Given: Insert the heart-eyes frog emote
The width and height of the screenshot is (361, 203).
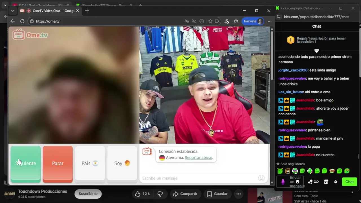Looking at the screenshot, I should tap(347, 171).
